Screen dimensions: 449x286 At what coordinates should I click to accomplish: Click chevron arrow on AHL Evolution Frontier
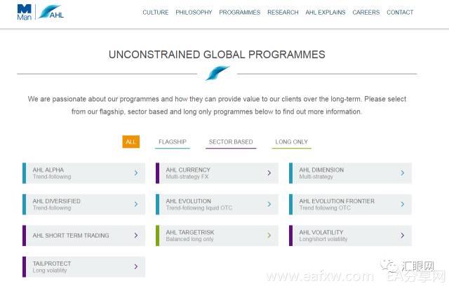(403, 204)
